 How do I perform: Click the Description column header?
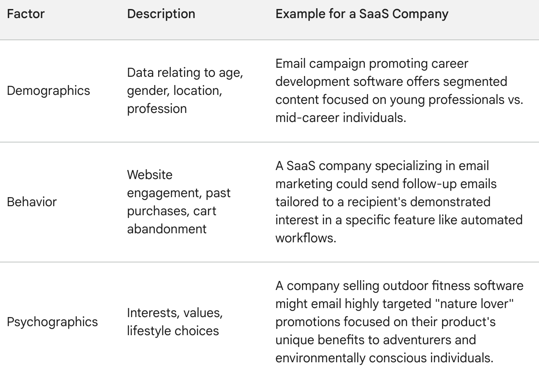[161, 14]
